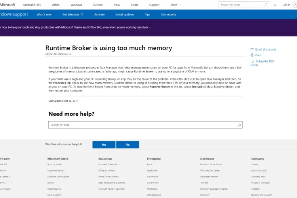This screenshot has width=297, height=198.
Task: Open the purple Teams and Office 365 banner link
Action: 75,27
